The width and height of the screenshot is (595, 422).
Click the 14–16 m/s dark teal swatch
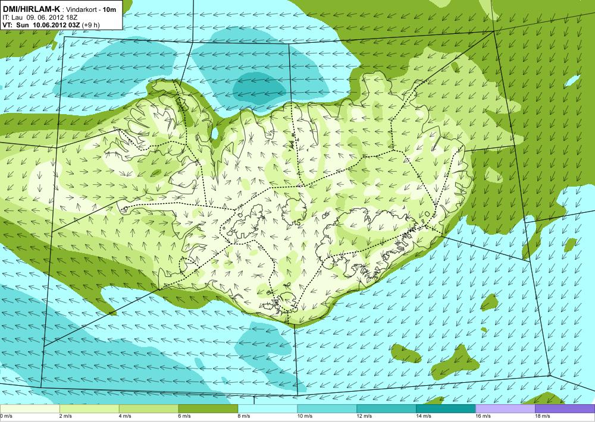[446, 409]
